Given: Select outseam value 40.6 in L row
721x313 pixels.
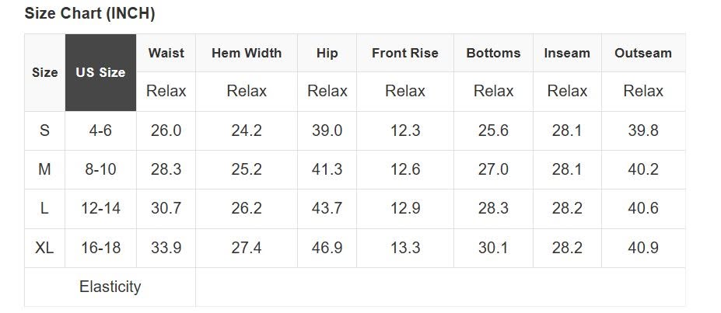Looking at the screenshot, I should point(643,209).
